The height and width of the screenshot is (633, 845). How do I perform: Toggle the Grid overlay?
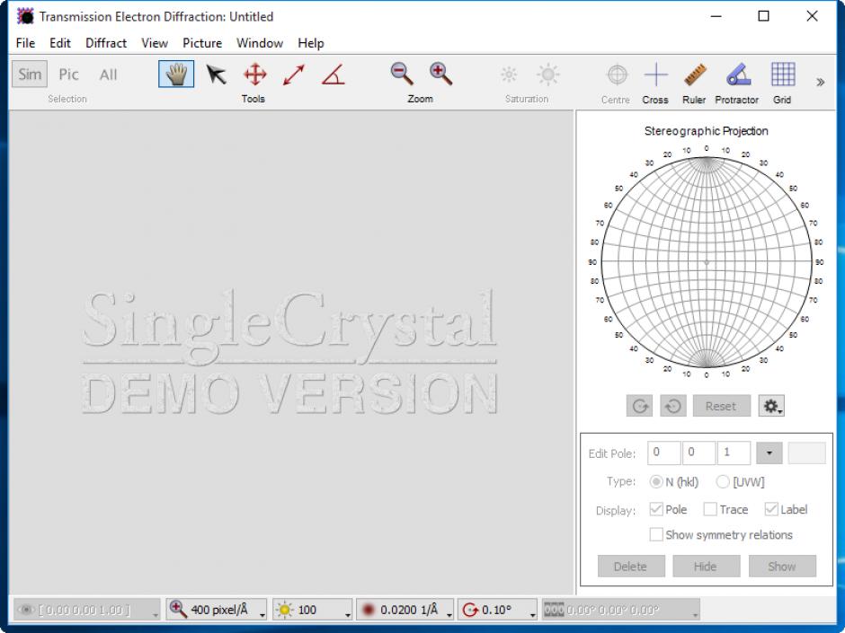coord(783,75)
